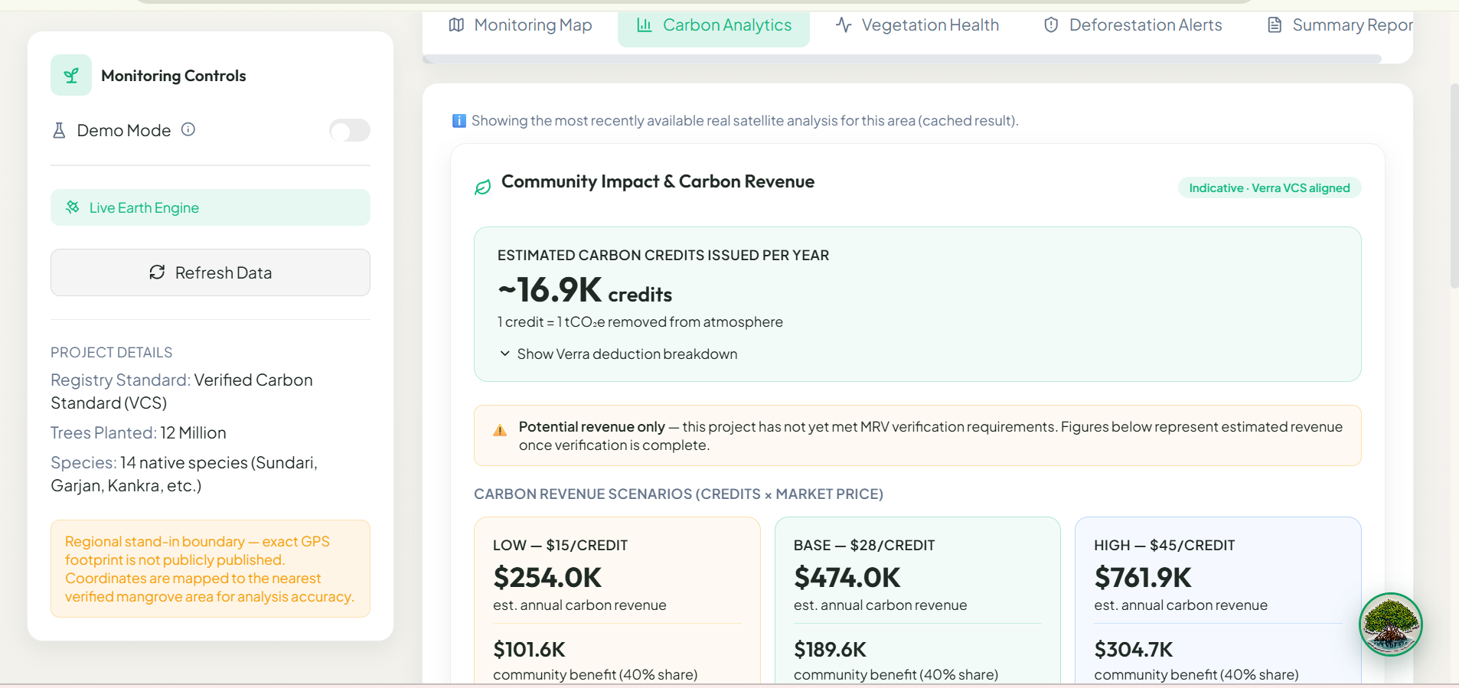1459x688 pixels.
Task: Click the Demo Mode info icon
Action: [188, 129]
